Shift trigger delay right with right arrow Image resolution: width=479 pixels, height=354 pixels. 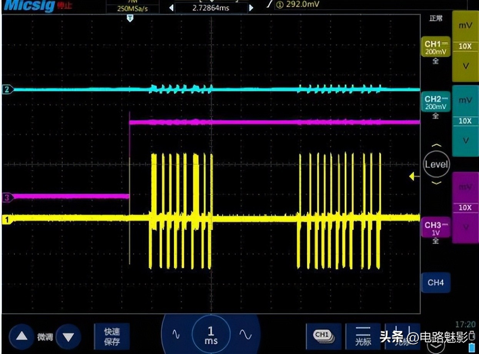pyautogui.click(x=251, y=8)
